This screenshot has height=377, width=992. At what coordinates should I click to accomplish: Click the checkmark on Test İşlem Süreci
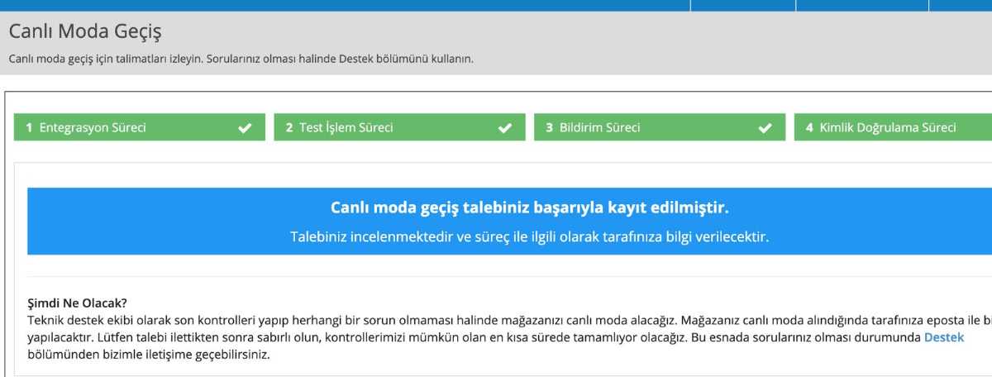pyautogui.click(x=505, y=128)
